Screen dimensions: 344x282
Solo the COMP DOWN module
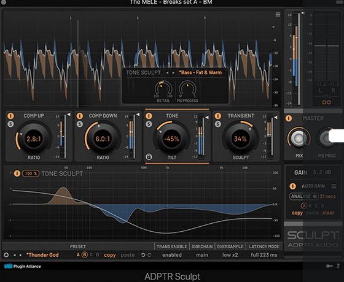pos(80,124)
